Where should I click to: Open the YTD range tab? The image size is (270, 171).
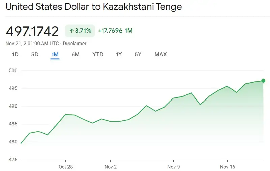coord(98,54)
